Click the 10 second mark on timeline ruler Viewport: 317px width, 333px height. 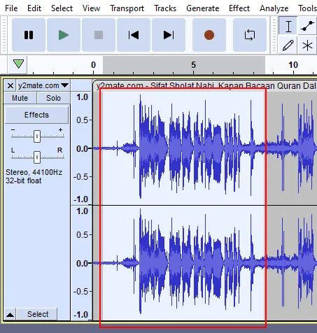coord(293,65)
